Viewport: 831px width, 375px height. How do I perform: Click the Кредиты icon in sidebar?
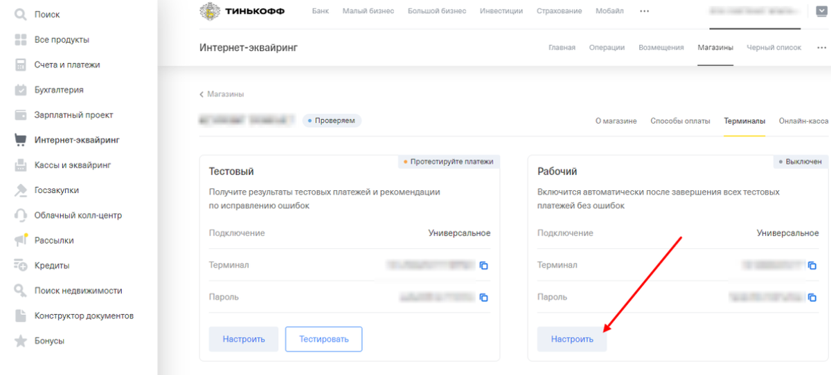[21, 266]
